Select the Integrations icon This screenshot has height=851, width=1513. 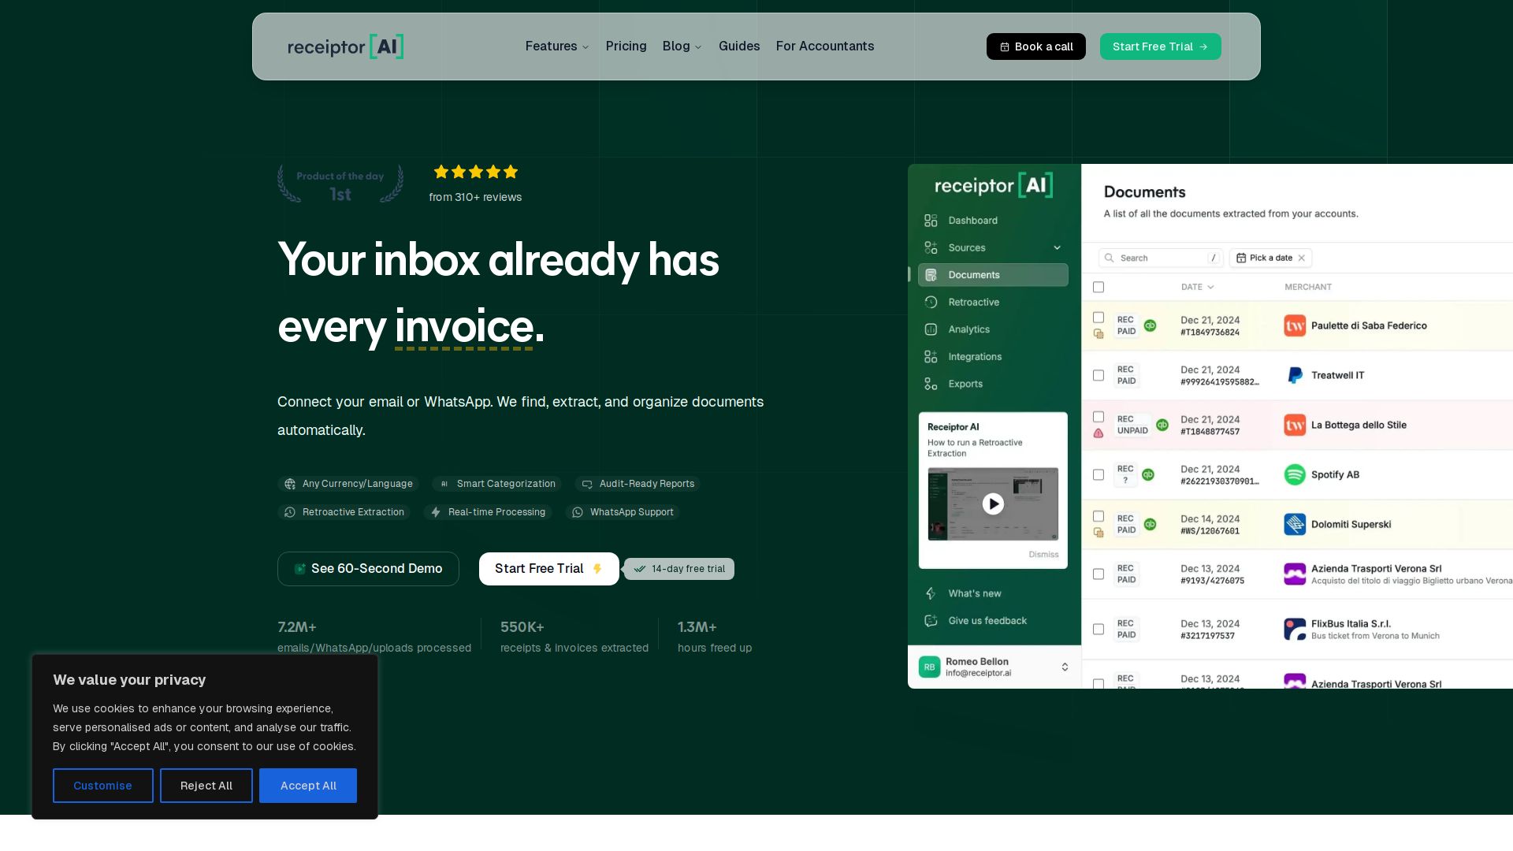[x=931, y=356]
